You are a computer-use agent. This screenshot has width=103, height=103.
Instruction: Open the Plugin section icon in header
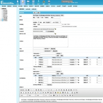coord(44,2)
